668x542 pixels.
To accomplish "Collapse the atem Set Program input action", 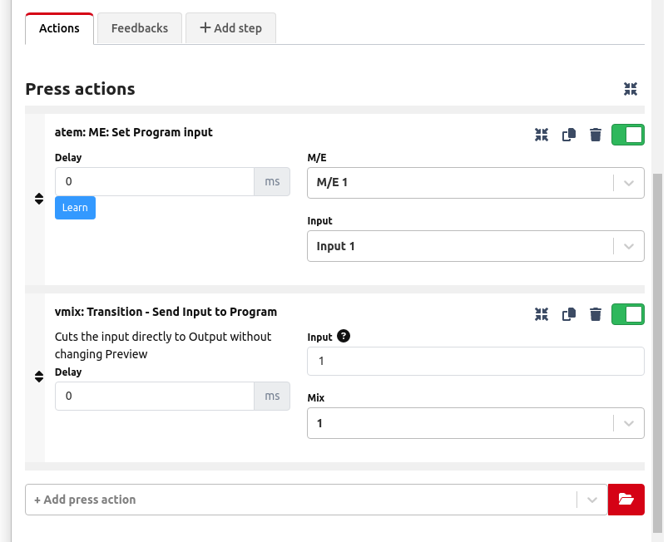I will tap(542, 134).
